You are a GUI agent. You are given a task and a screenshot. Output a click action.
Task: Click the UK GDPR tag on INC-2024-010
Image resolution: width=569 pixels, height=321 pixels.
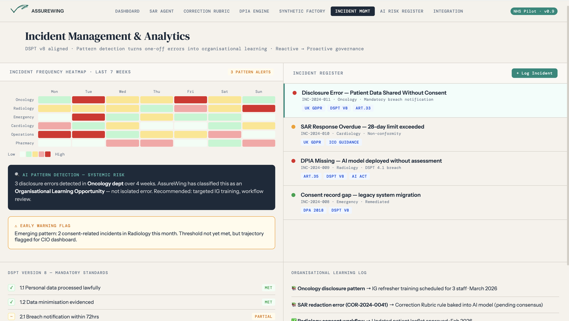pos(312,142)
